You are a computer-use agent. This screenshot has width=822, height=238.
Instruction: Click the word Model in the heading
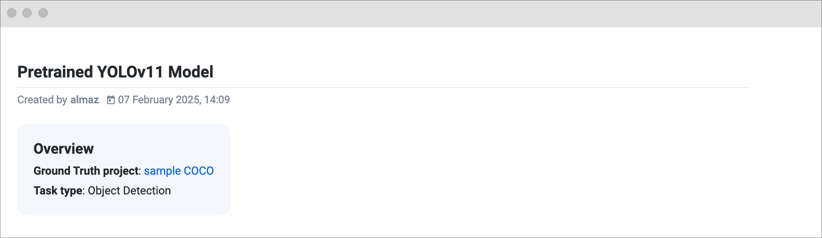pos(190,72)
